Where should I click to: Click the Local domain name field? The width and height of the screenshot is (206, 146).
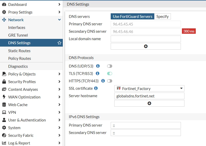(146, 39)
